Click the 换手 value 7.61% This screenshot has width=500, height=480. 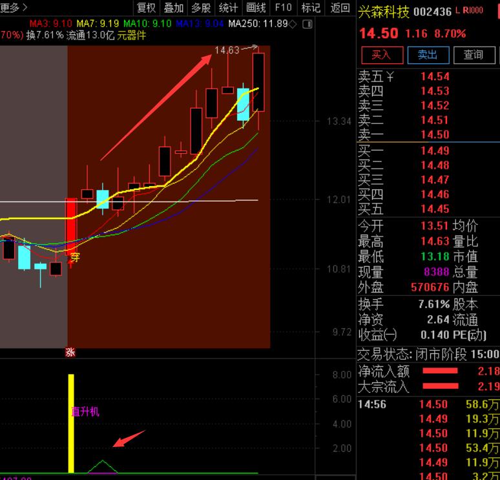[x=434, y=304]
